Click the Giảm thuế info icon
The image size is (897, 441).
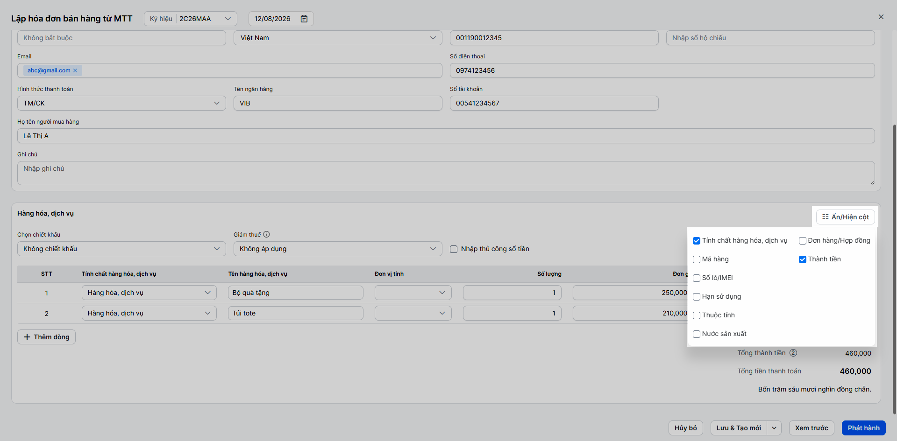(266, 234)
